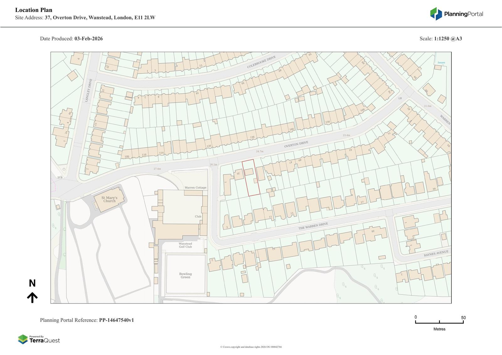
Task: Click the Langley Drive road name
Action: coord(89,90)
